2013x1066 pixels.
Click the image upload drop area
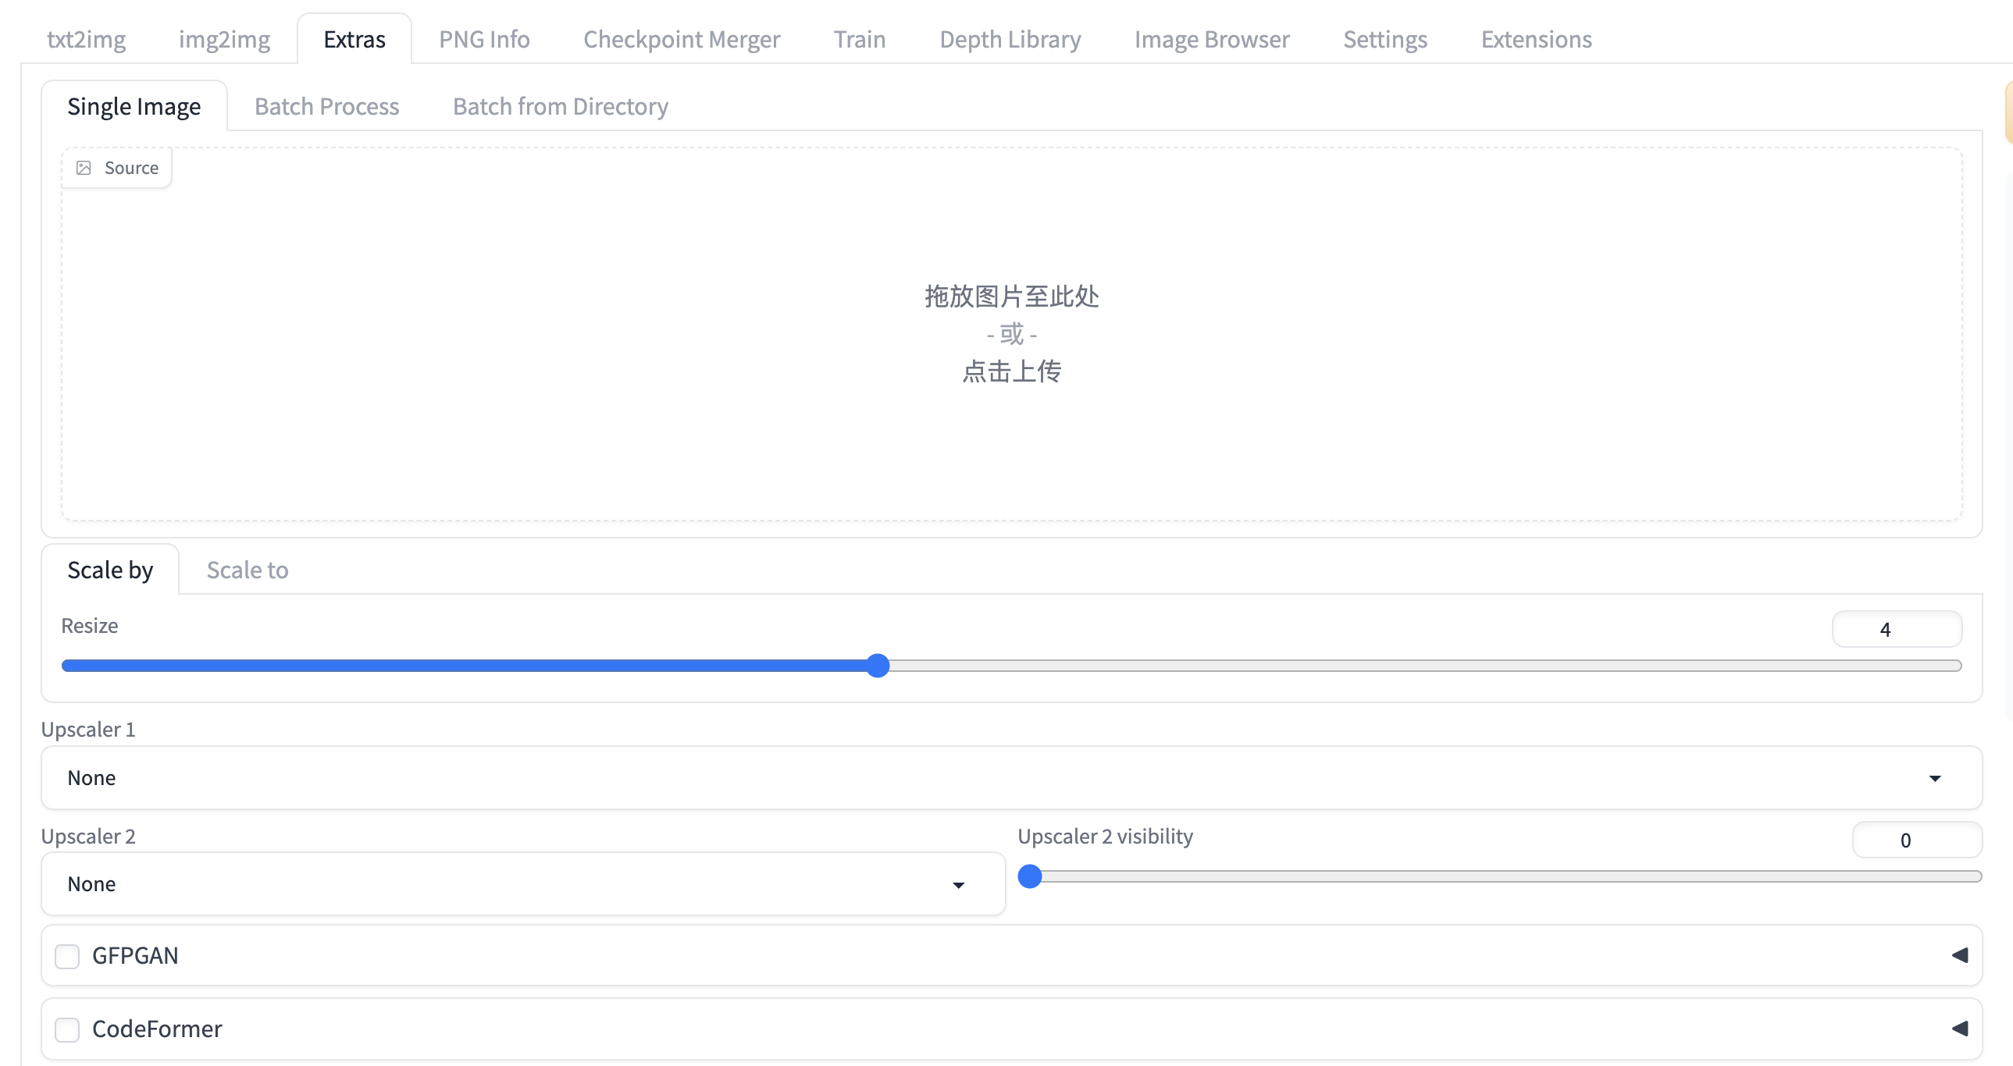tap(1011, 334)
